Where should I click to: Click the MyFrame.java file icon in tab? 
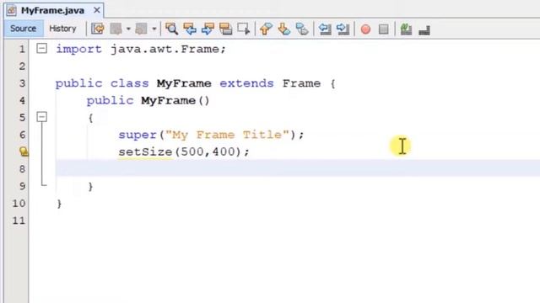11,10
